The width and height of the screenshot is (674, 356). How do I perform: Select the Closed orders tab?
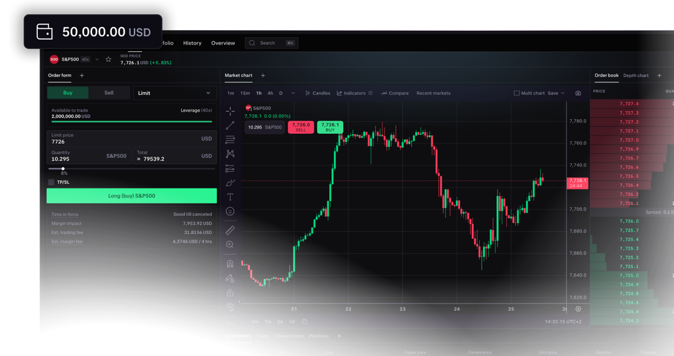289,336
